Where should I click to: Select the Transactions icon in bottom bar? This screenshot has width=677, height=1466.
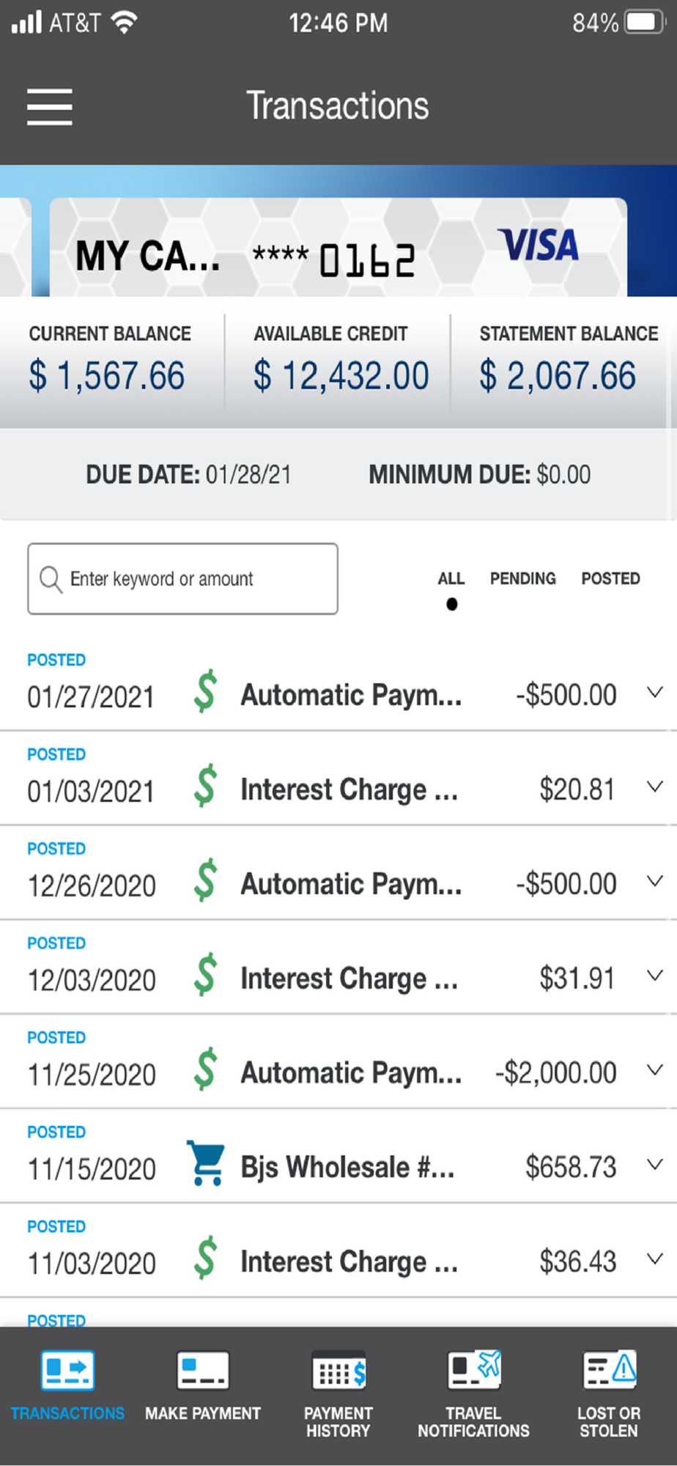point(67,1370)
